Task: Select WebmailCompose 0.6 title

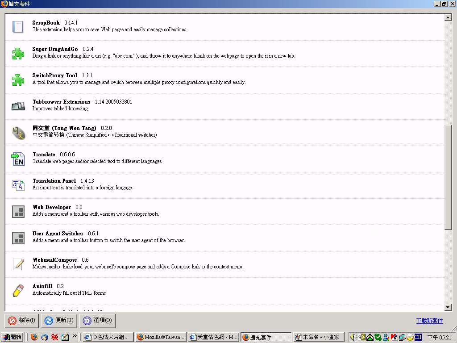Action: [61, 260]
